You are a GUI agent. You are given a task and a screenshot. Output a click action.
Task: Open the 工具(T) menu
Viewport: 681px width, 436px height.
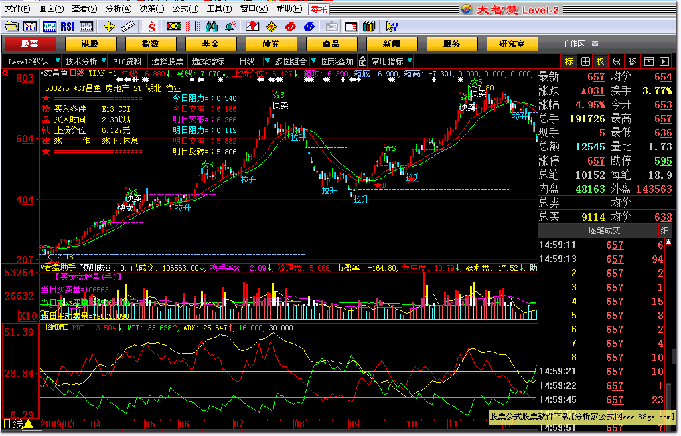[x=220, y=9]
